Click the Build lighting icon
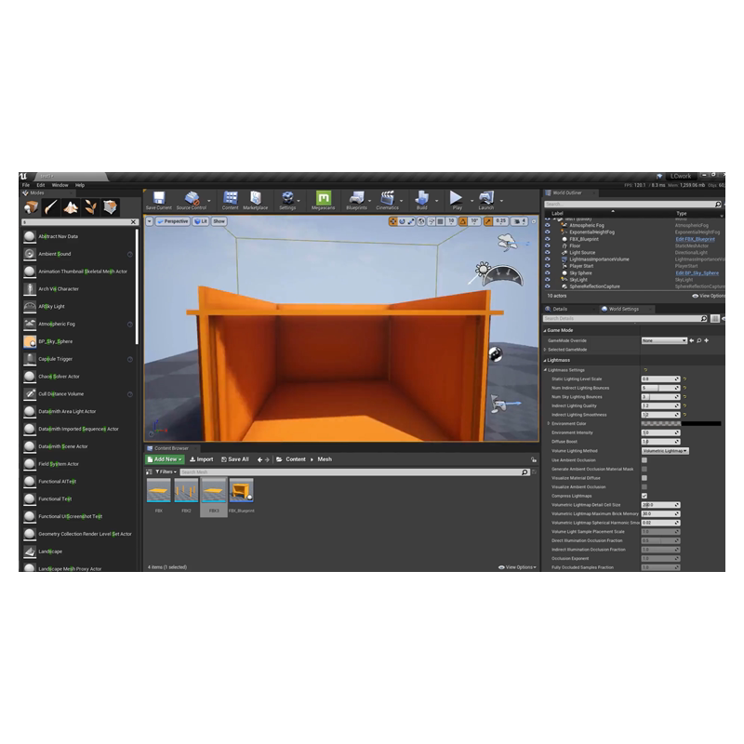Screen dimensions: 744x744 pos(421,200)
